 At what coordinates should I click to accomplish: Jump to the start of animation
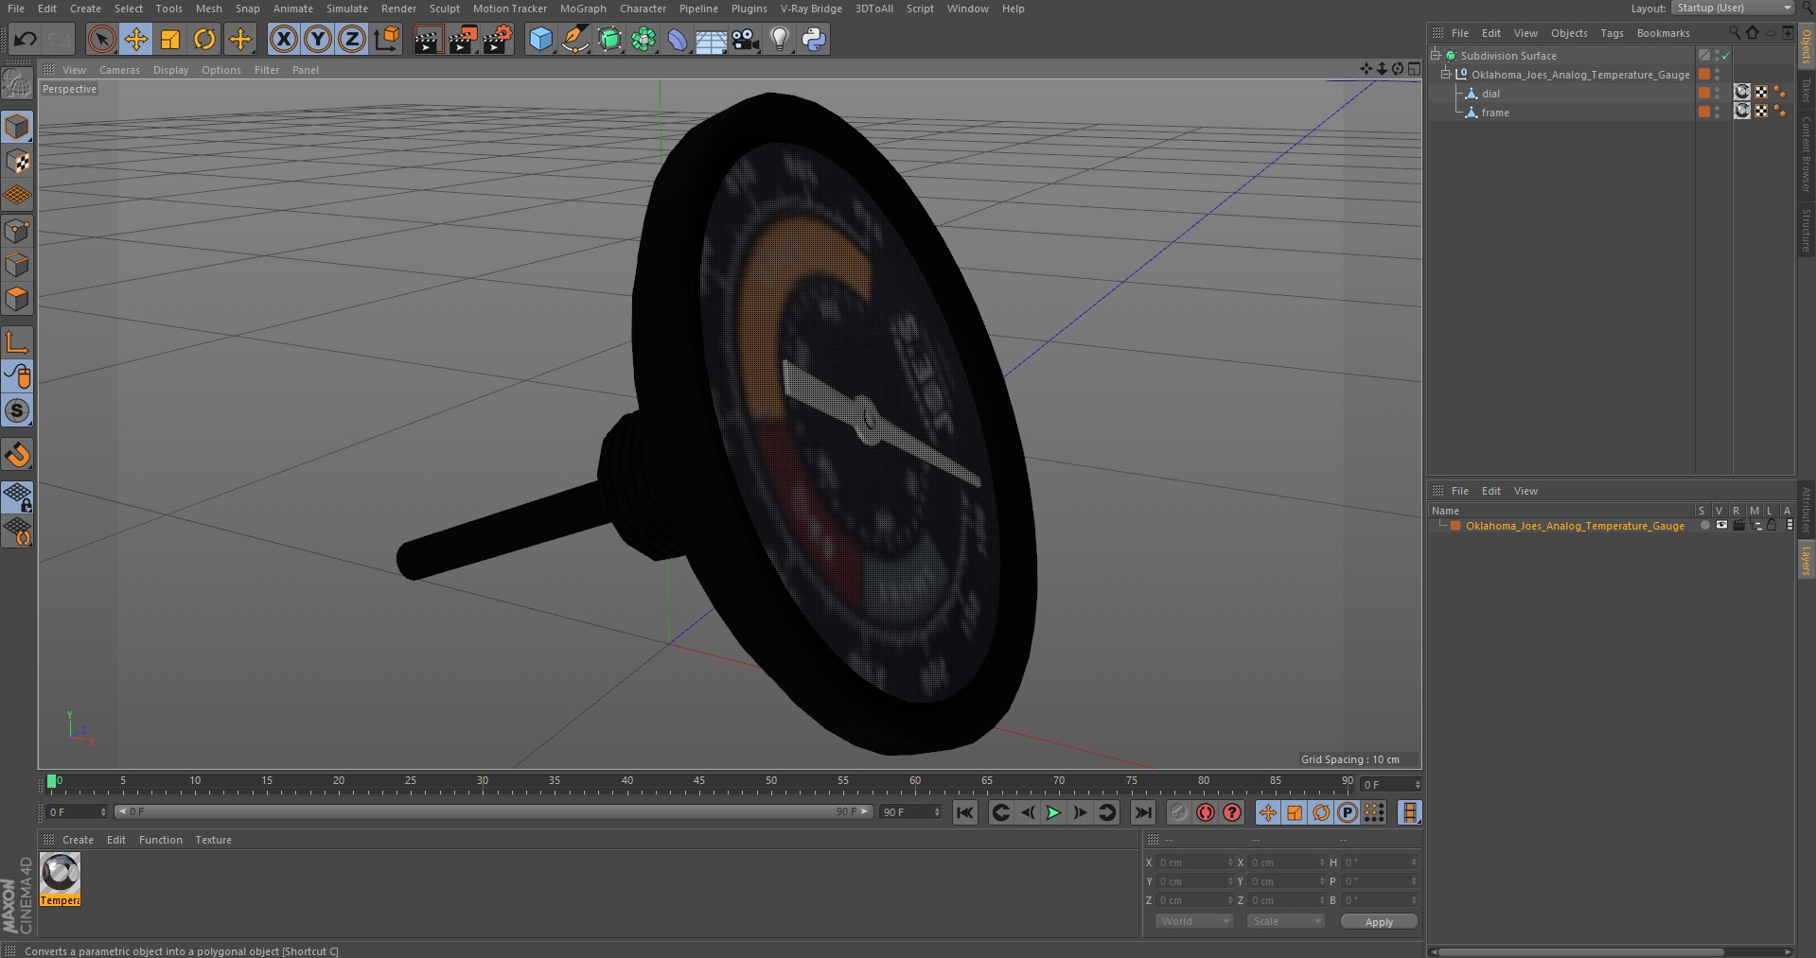point(964,812)
